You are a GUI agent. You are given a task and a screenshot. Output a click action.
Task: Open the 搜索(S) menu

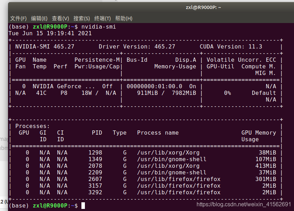point(81,18)
